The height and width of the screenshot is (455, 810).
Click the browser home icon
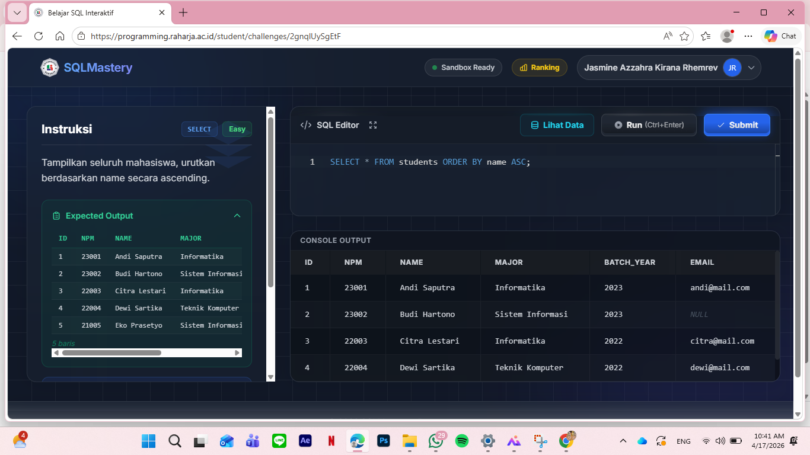60,36
